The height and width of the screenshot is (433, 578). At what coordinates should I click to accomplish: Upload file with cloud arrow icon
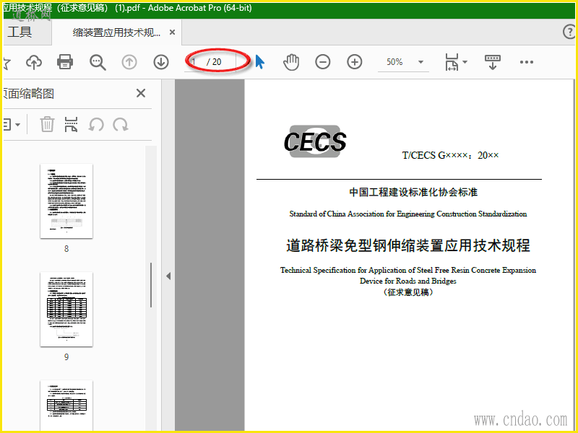(x=34, y=62)
